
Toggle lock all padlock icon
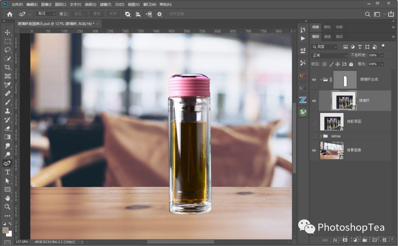point(351,64)
